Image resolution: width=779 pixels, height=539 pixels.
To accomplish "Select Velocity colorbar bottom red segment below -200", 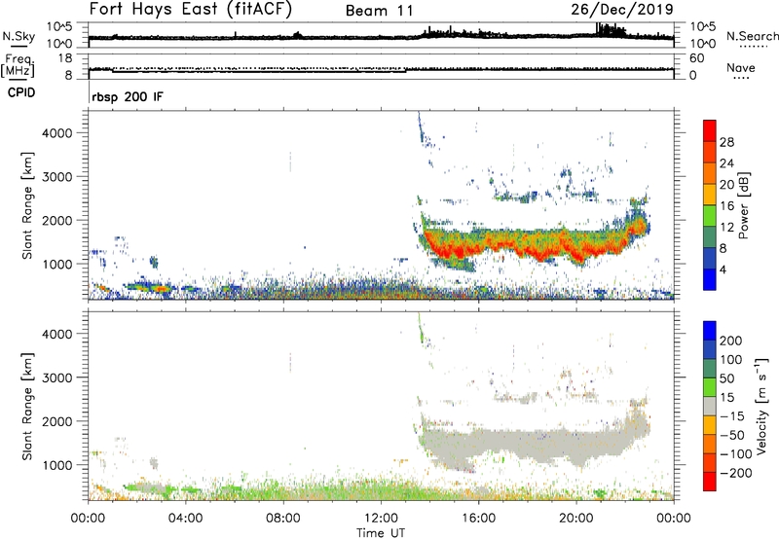I will point(710,482).
